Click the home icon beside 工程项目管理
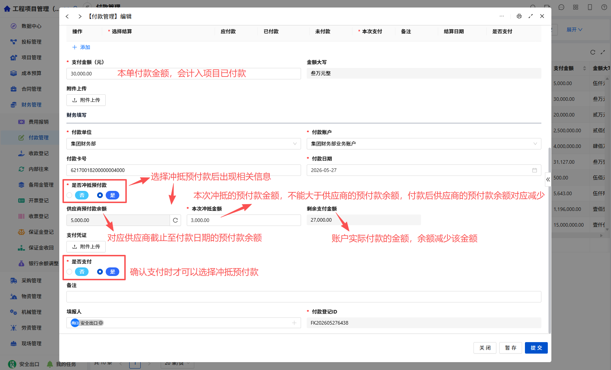This screenshot has width=611, height=370. (7, 9)
